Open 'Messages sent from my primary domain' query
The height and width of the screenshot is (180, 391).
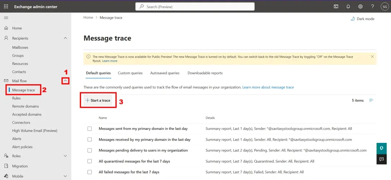pos(143,129)
